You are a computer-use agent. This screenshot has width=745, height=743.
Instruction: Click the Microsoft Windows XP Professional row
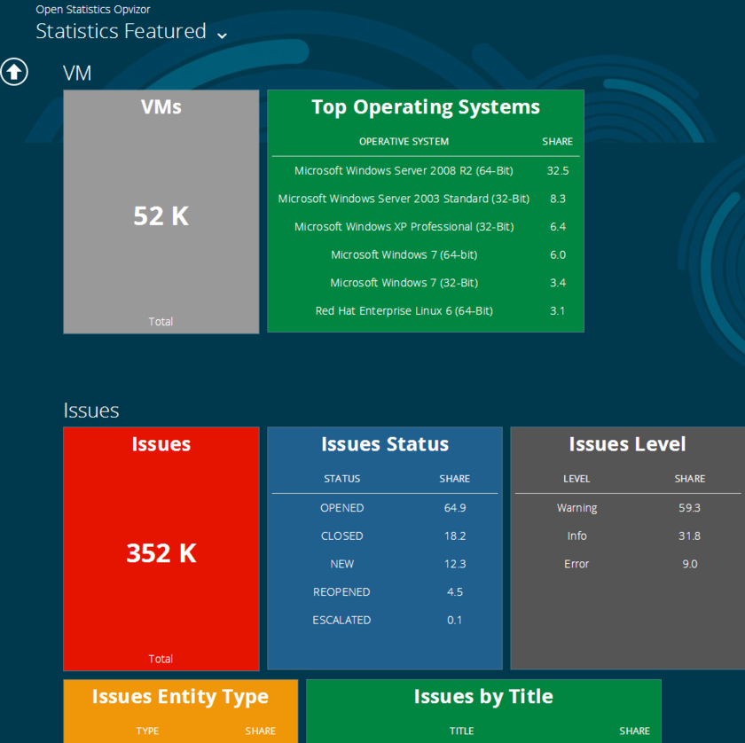(404, 227)
